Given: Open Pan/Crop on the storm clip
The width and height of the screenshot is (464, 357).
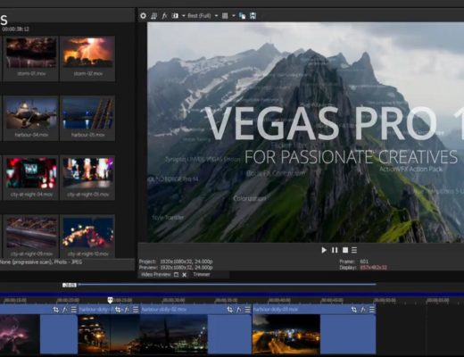Looking at the screenshot, I should click(x=56, y=310).
